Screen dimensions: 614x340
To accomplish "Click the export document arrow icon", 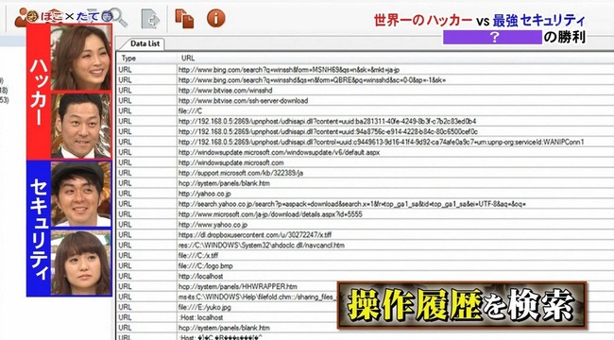I will click(150, 19).
